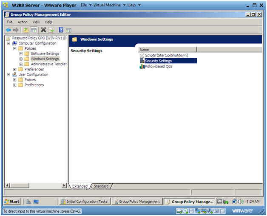Collapse the Policies node under Computer Configuration

[x=14, y=48]
